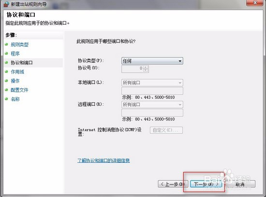This screenshot has height=197, width=266.
Task: Select the 作用域 step
Action: [17, 72]
